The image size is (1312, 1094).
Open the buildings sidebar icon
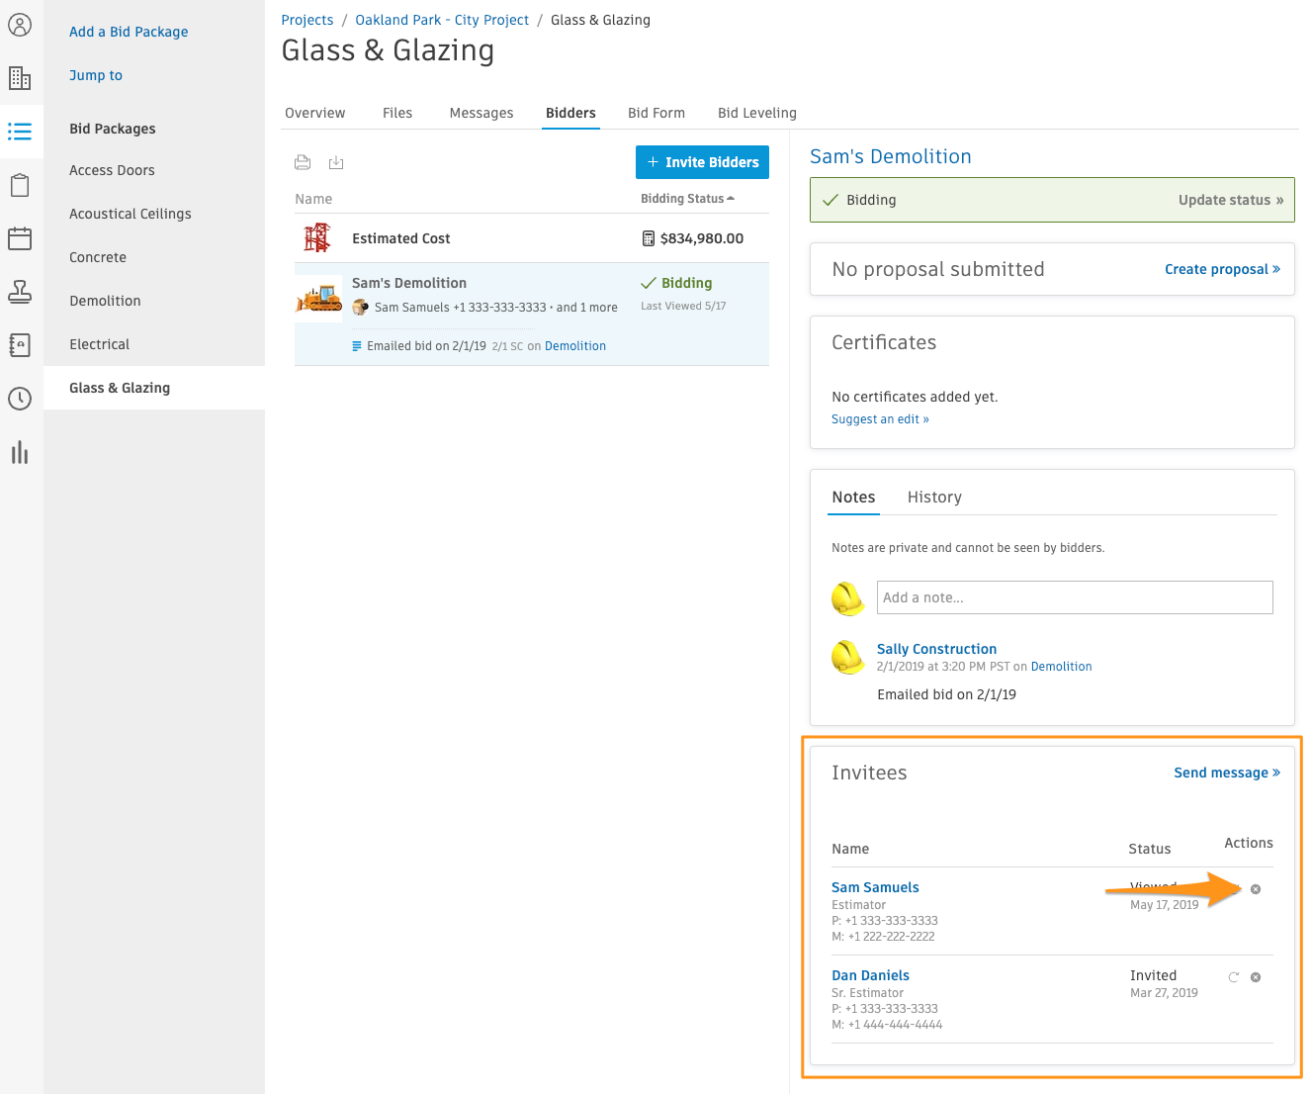pyautogui.click(x=20, y=78)
